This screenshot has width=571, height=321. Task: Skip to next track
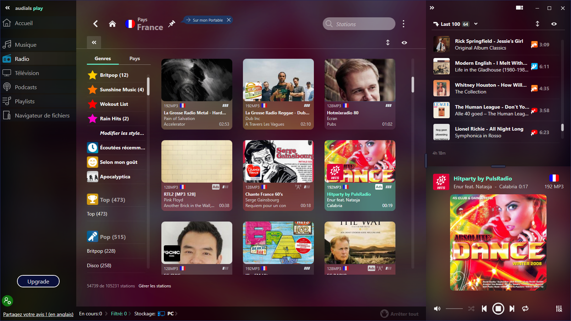pos(512,309)
